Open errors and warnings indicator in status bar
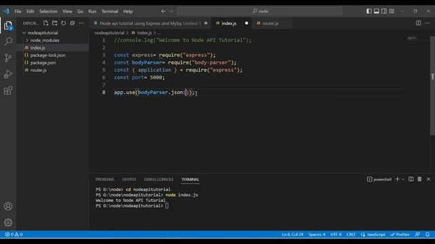 14,235
